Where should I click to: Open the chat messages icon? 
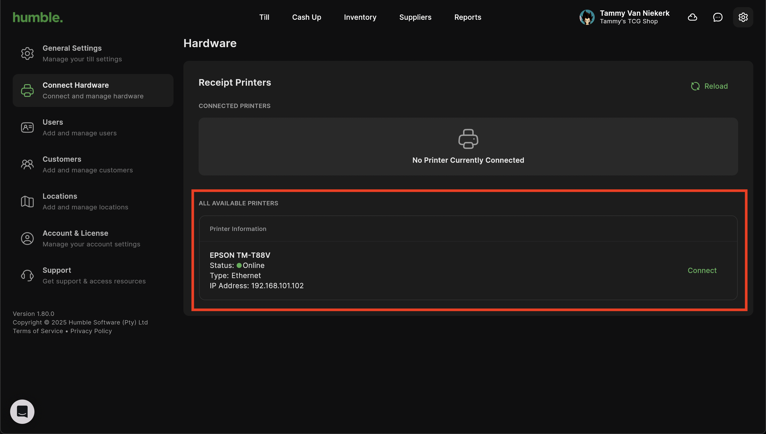click(717, 17)
